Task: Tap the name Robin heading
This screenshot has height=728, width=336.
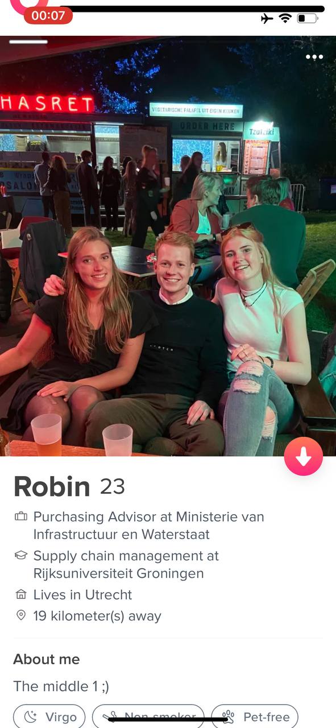Action: pos(52,487)
